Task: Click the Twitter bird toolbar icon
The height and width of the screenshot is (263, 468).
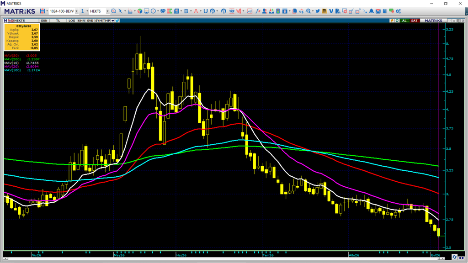Action: (318, 11)
